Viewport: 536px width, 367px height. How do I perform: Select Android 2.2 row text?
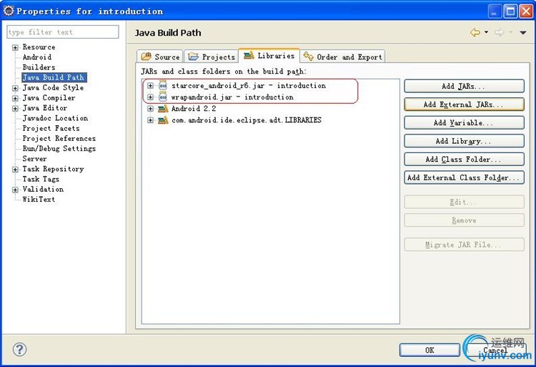[x=194, y=109]
